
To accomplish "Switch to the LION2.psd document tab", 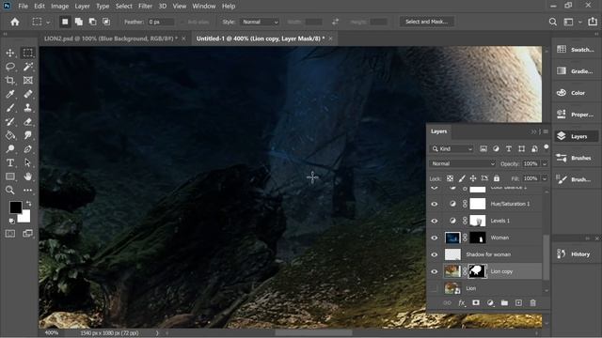I will coord(111,38).
